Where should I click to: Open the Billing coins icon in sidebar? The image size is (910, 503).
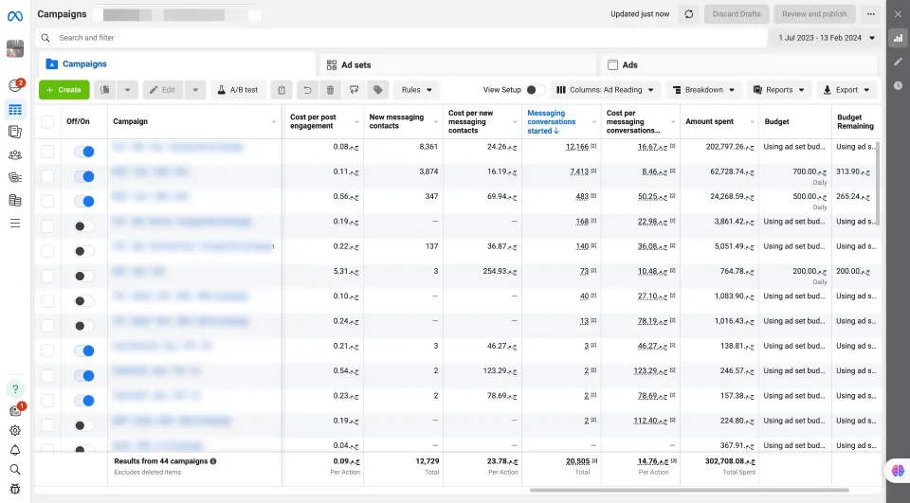15,200
